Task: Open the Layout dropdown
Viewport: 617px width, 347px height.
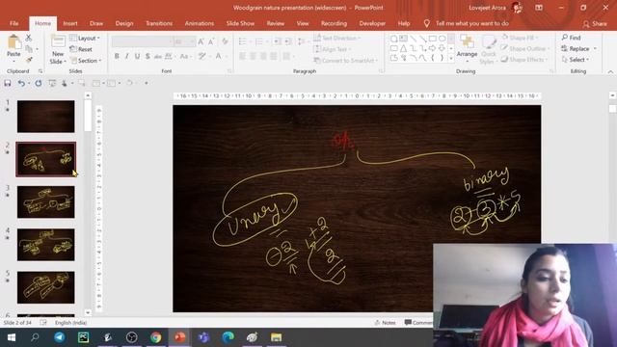Action: pos(85,38)
